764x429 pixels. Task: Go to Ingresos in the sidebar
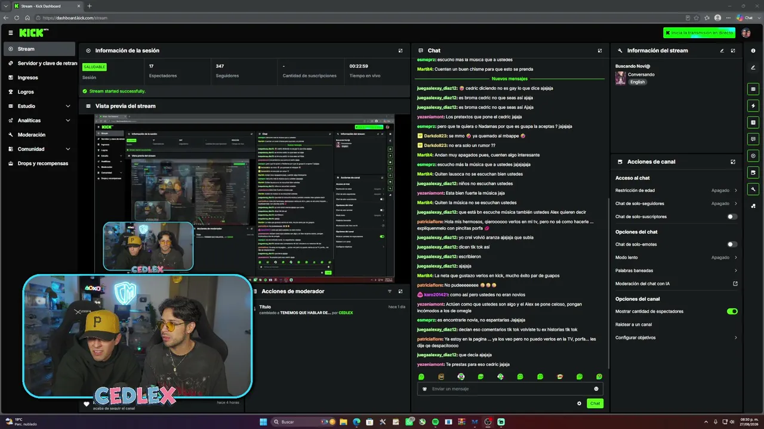coord(41,77)
